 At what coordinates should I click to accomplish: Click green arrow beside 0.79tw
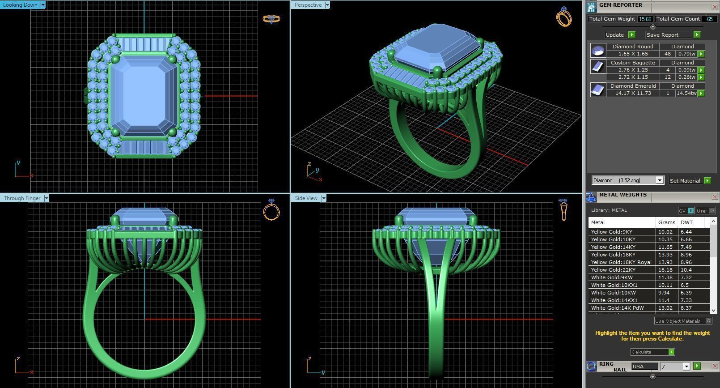pos(701,54)
